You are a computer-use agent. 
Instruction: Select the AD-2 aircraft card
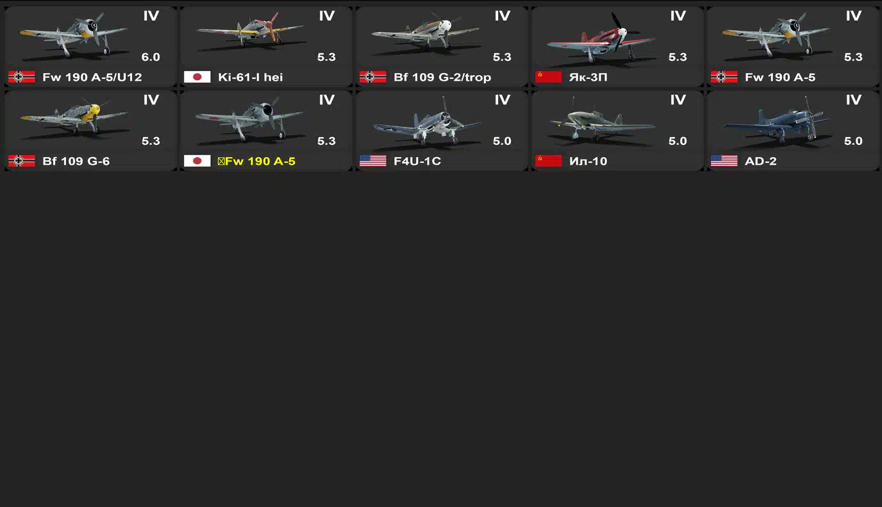pos(793,130)
